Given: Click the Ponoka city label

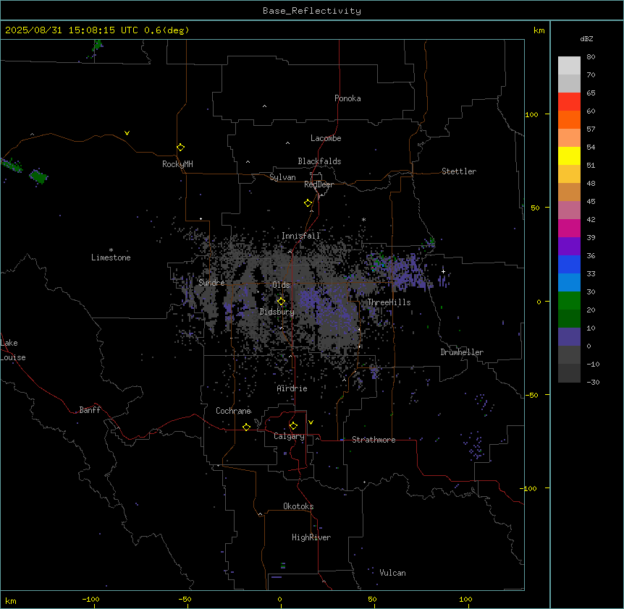Looking at the screenshot, I should (347, 98).
